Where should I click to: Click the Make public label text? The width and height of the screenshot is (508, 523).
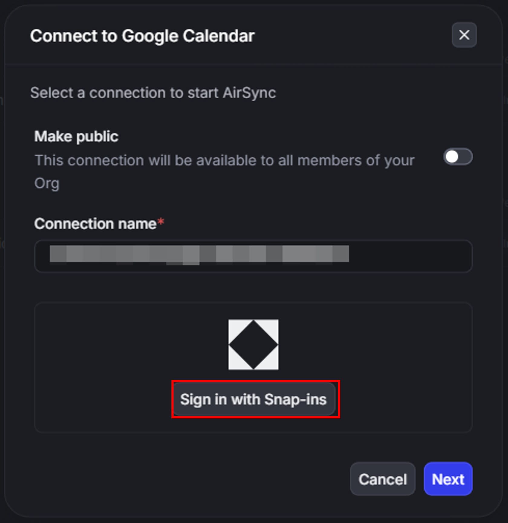[x=76, y=136]
